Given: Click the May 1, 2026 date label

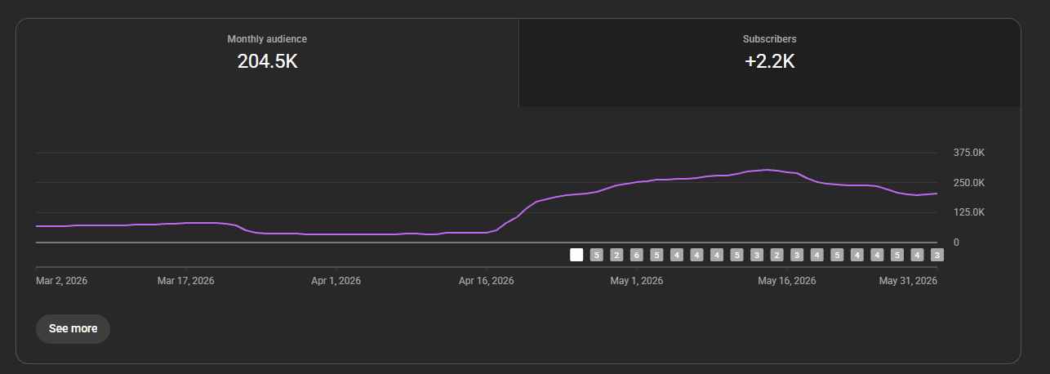Looking at the screenshot, I should [636, 281].
